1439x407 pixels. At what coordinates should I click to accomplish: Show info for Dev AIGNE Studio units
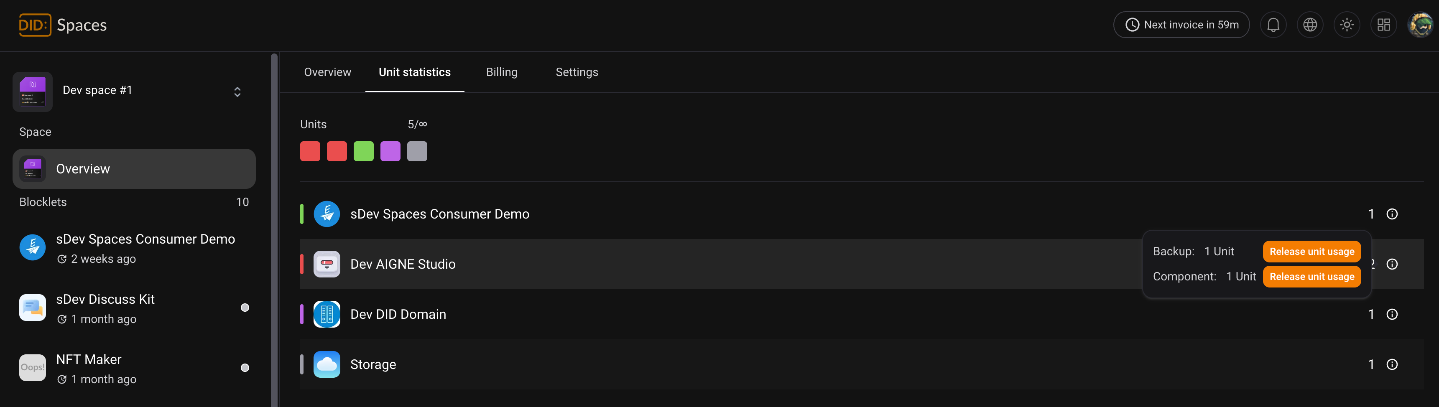[x=1392, y=264]
